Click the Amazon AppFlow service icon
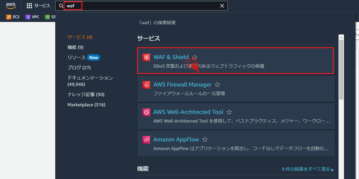The height and width of the screenshot is (179, 359). [146, 140]
